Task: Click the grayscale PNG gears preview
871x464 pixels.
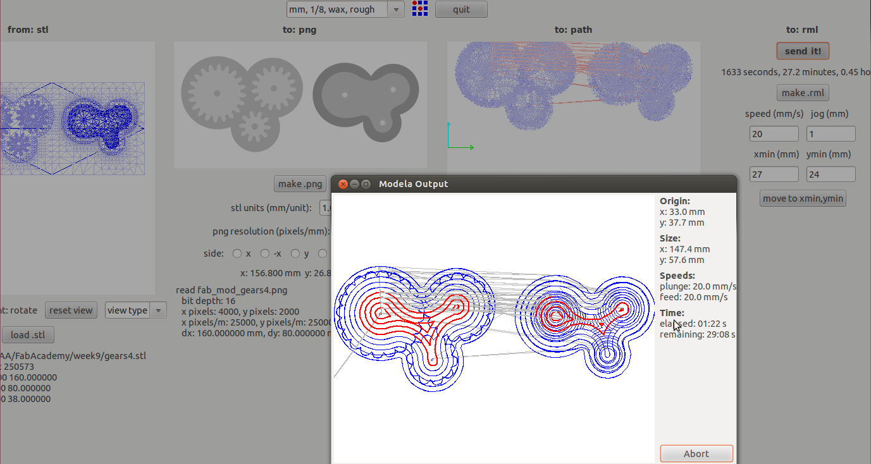Action: tap(300, 105)
